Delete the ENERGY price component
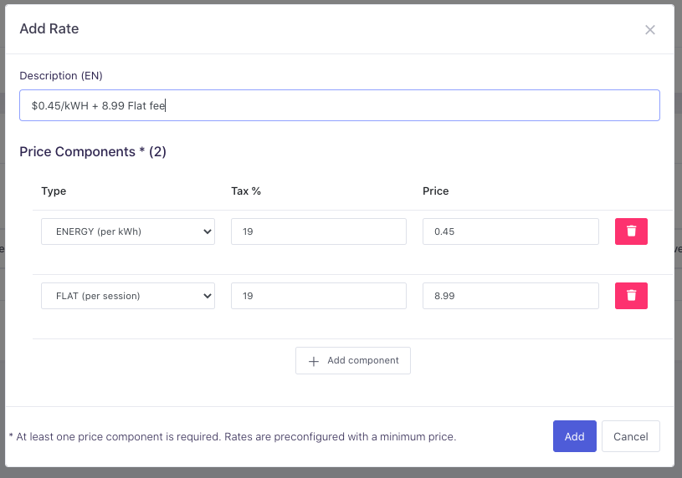 point(631,231)
